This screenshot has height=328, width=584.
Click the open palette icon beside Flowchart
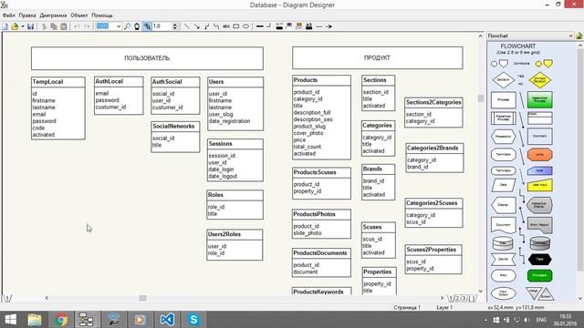579,36
